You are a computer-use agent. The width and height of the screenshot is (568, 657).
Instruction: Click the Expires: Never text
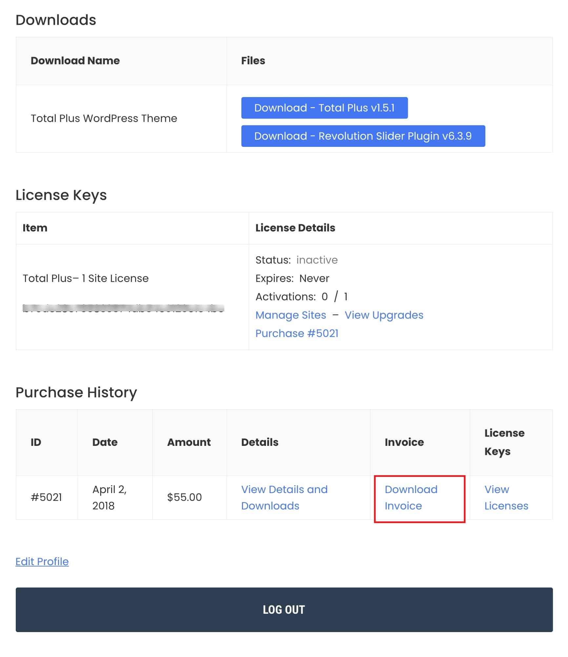(292, 278)
